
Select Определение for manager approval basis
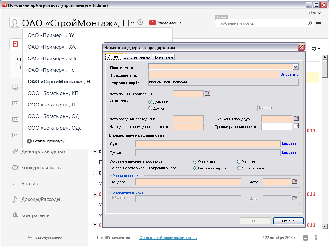(x=239, y=168)
